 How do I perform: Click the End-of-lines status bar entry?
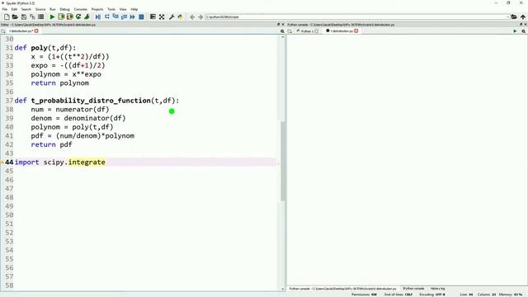pyautogui.click(x=398, y=295)
